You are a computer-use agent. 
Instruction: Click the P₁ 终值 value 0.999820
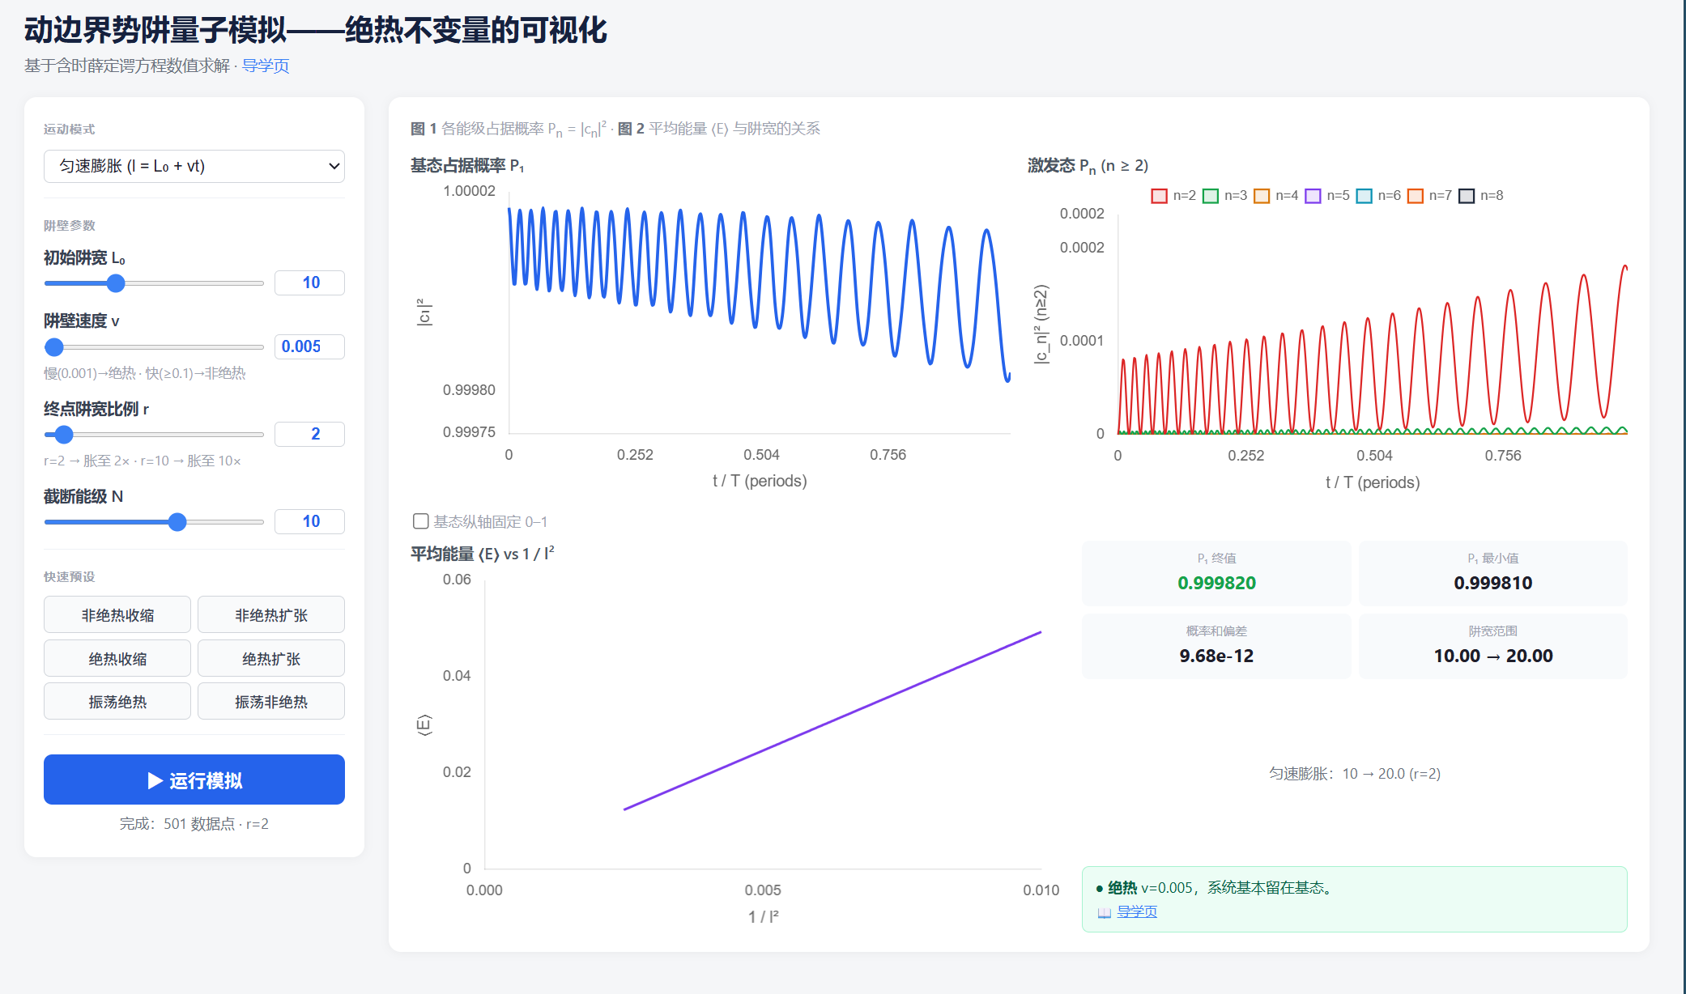pyautogui.click(x=1216, y=583)
